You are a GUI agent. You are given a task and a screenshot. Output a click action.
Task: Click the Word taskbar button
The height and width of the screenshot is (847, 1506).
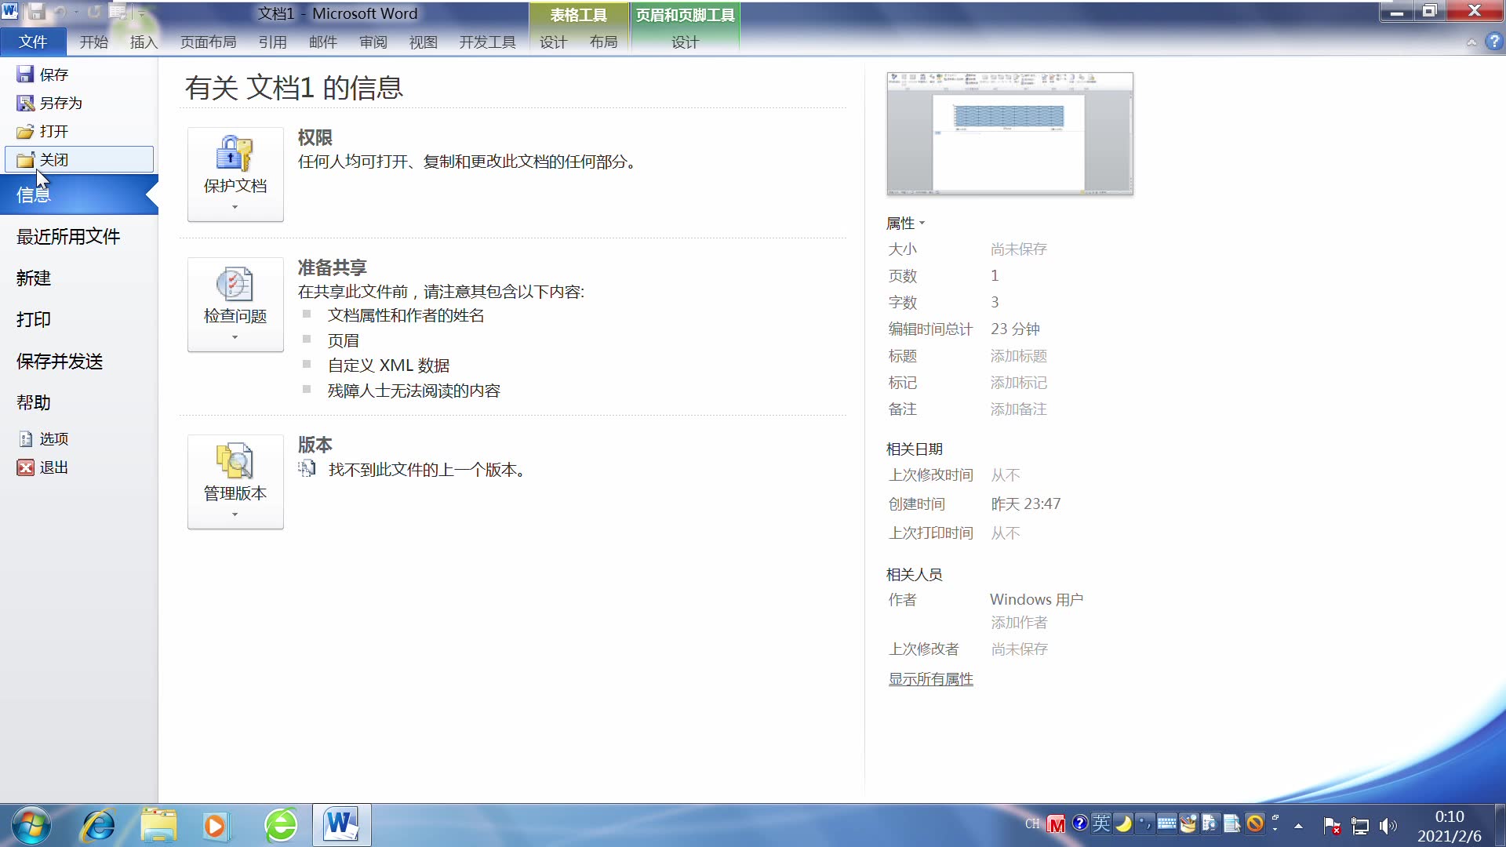click(x=342, y=825)
